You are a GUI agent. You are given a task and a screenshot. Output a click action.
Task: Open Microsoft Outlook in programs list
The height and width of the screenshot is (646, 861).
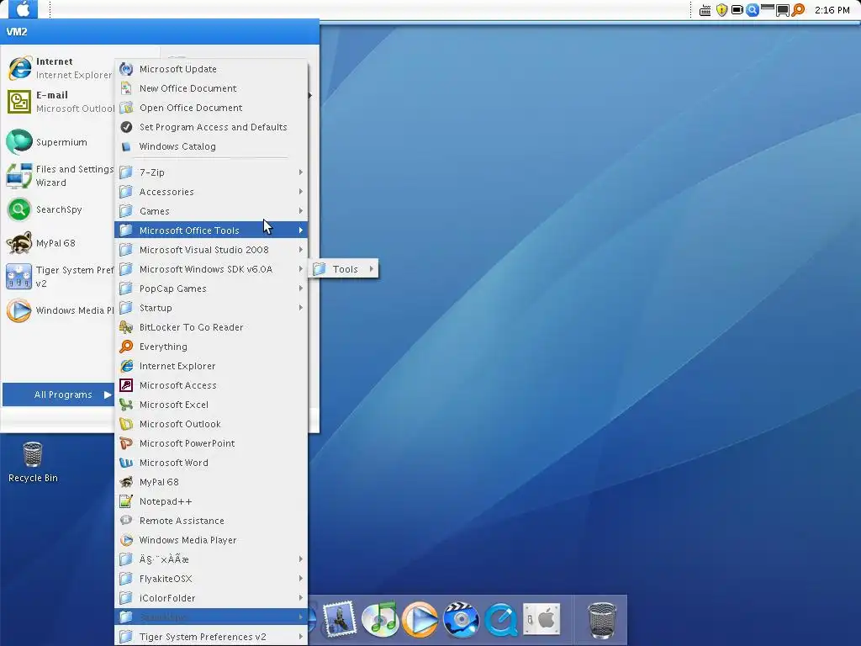click(211, 424)
